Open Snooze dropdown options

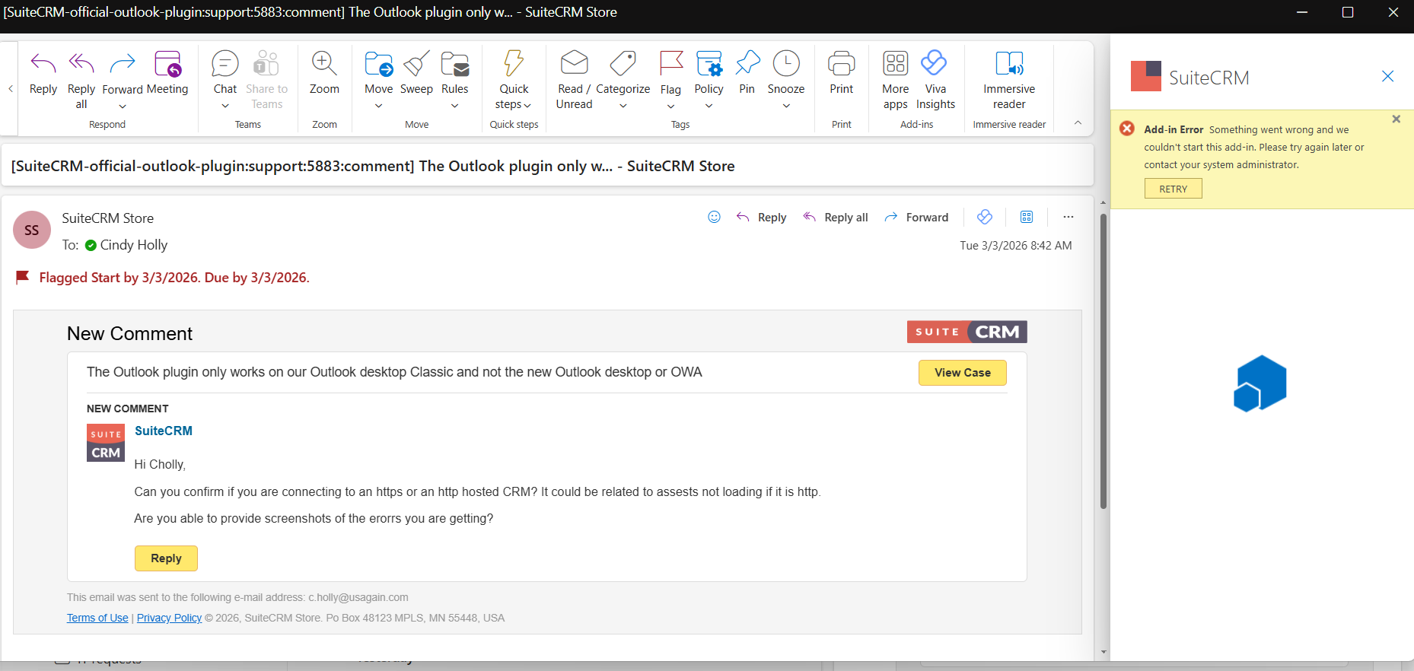coord(786,106)
